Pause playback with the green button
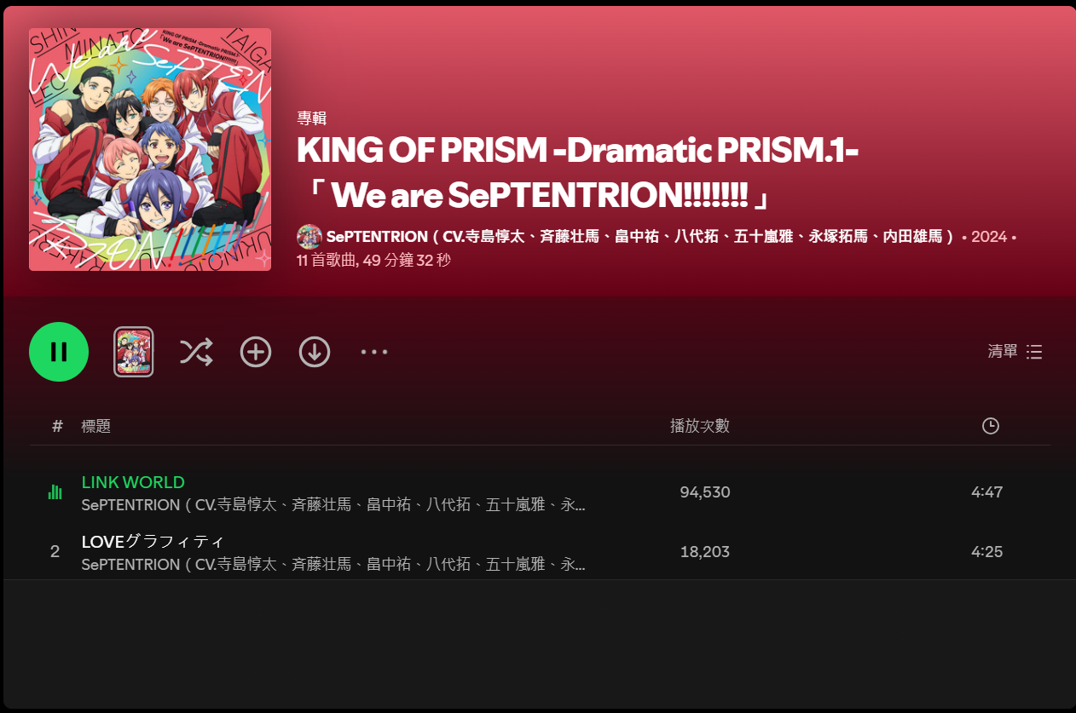This screenshot has height=713, width=1076. [59, 352]
